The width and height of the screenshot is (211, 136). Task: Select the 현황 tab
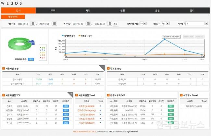pos(123,10)
